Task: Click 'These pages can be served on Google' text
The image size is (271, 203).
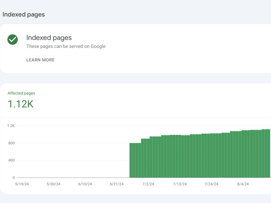Action: click(66, 47)
